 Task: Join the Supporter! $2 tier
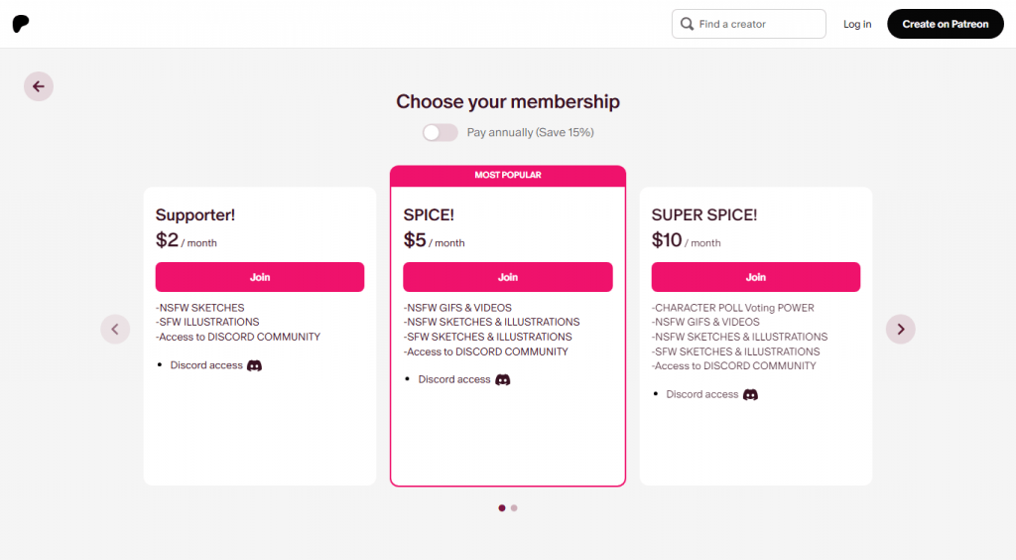point(260,277)
